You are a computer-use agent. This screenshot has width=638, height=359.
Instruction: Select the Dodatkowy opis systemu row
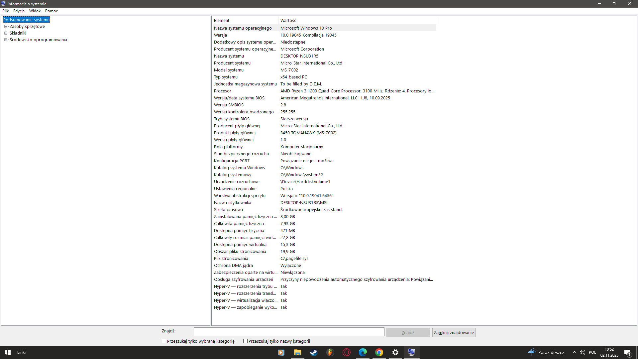coord(324,42)
